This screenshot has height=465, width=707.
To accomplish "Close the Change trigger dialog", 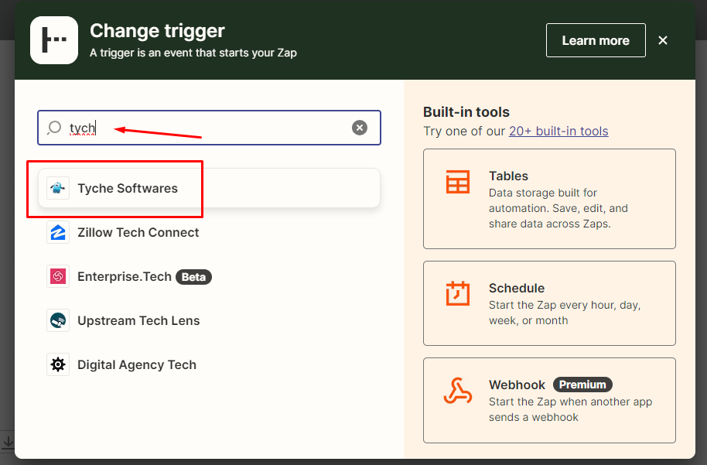I will [662, 40].
